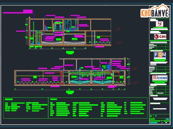This screenshot has height=129, width=173.
Task: Click the green heading in right legend table
Action: [x=54, y=99]
